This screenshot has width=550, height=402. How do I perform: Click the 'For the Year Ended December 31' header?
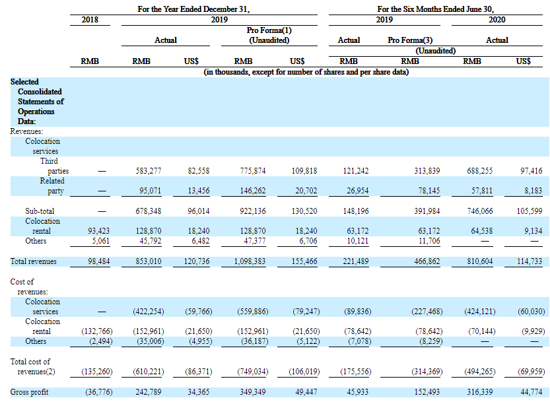[x=193, y=9]
